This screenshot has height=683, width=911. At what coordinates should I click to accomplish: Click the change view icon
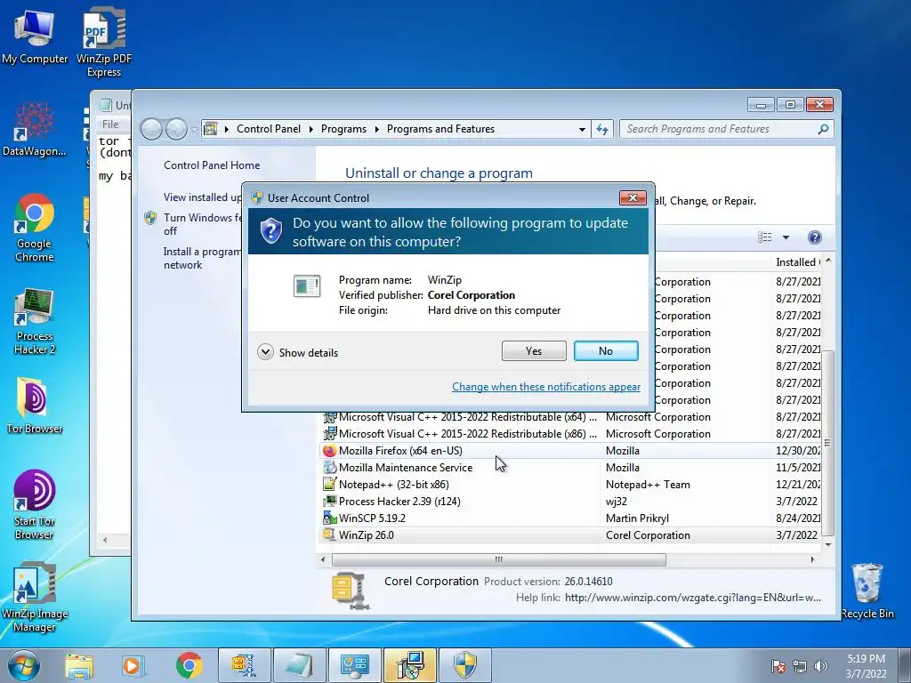point(765,237)
